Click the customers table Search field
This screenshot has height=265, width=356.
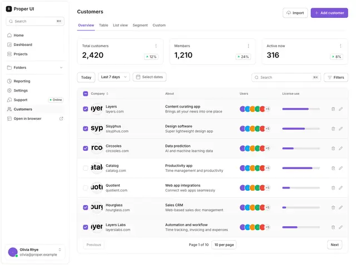(286, 78)
